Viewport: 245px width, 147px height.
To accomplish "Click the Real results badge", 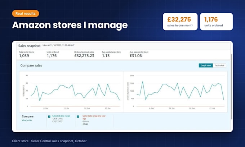I will (26, 14).
